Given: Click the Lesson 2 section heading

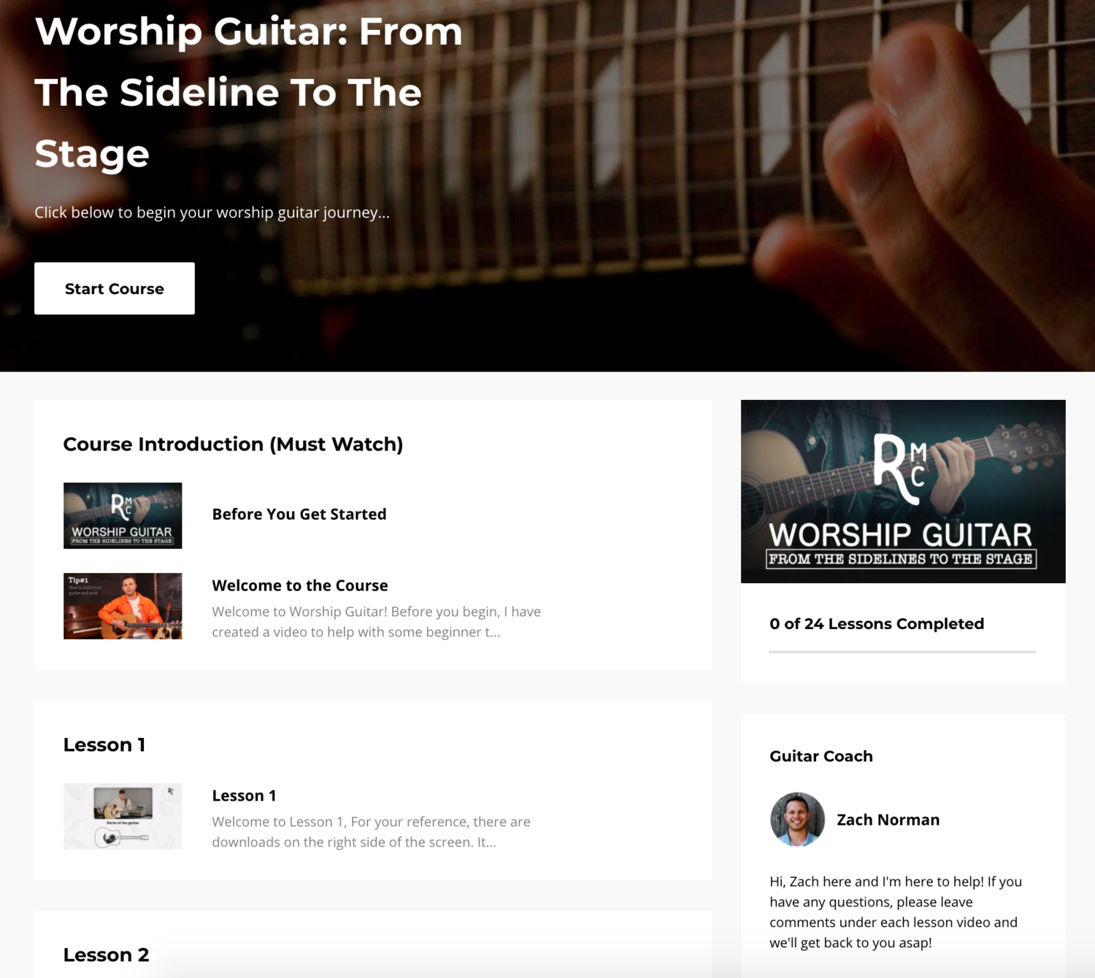Looking at the screenshot, I should click(x=106, y=955).
